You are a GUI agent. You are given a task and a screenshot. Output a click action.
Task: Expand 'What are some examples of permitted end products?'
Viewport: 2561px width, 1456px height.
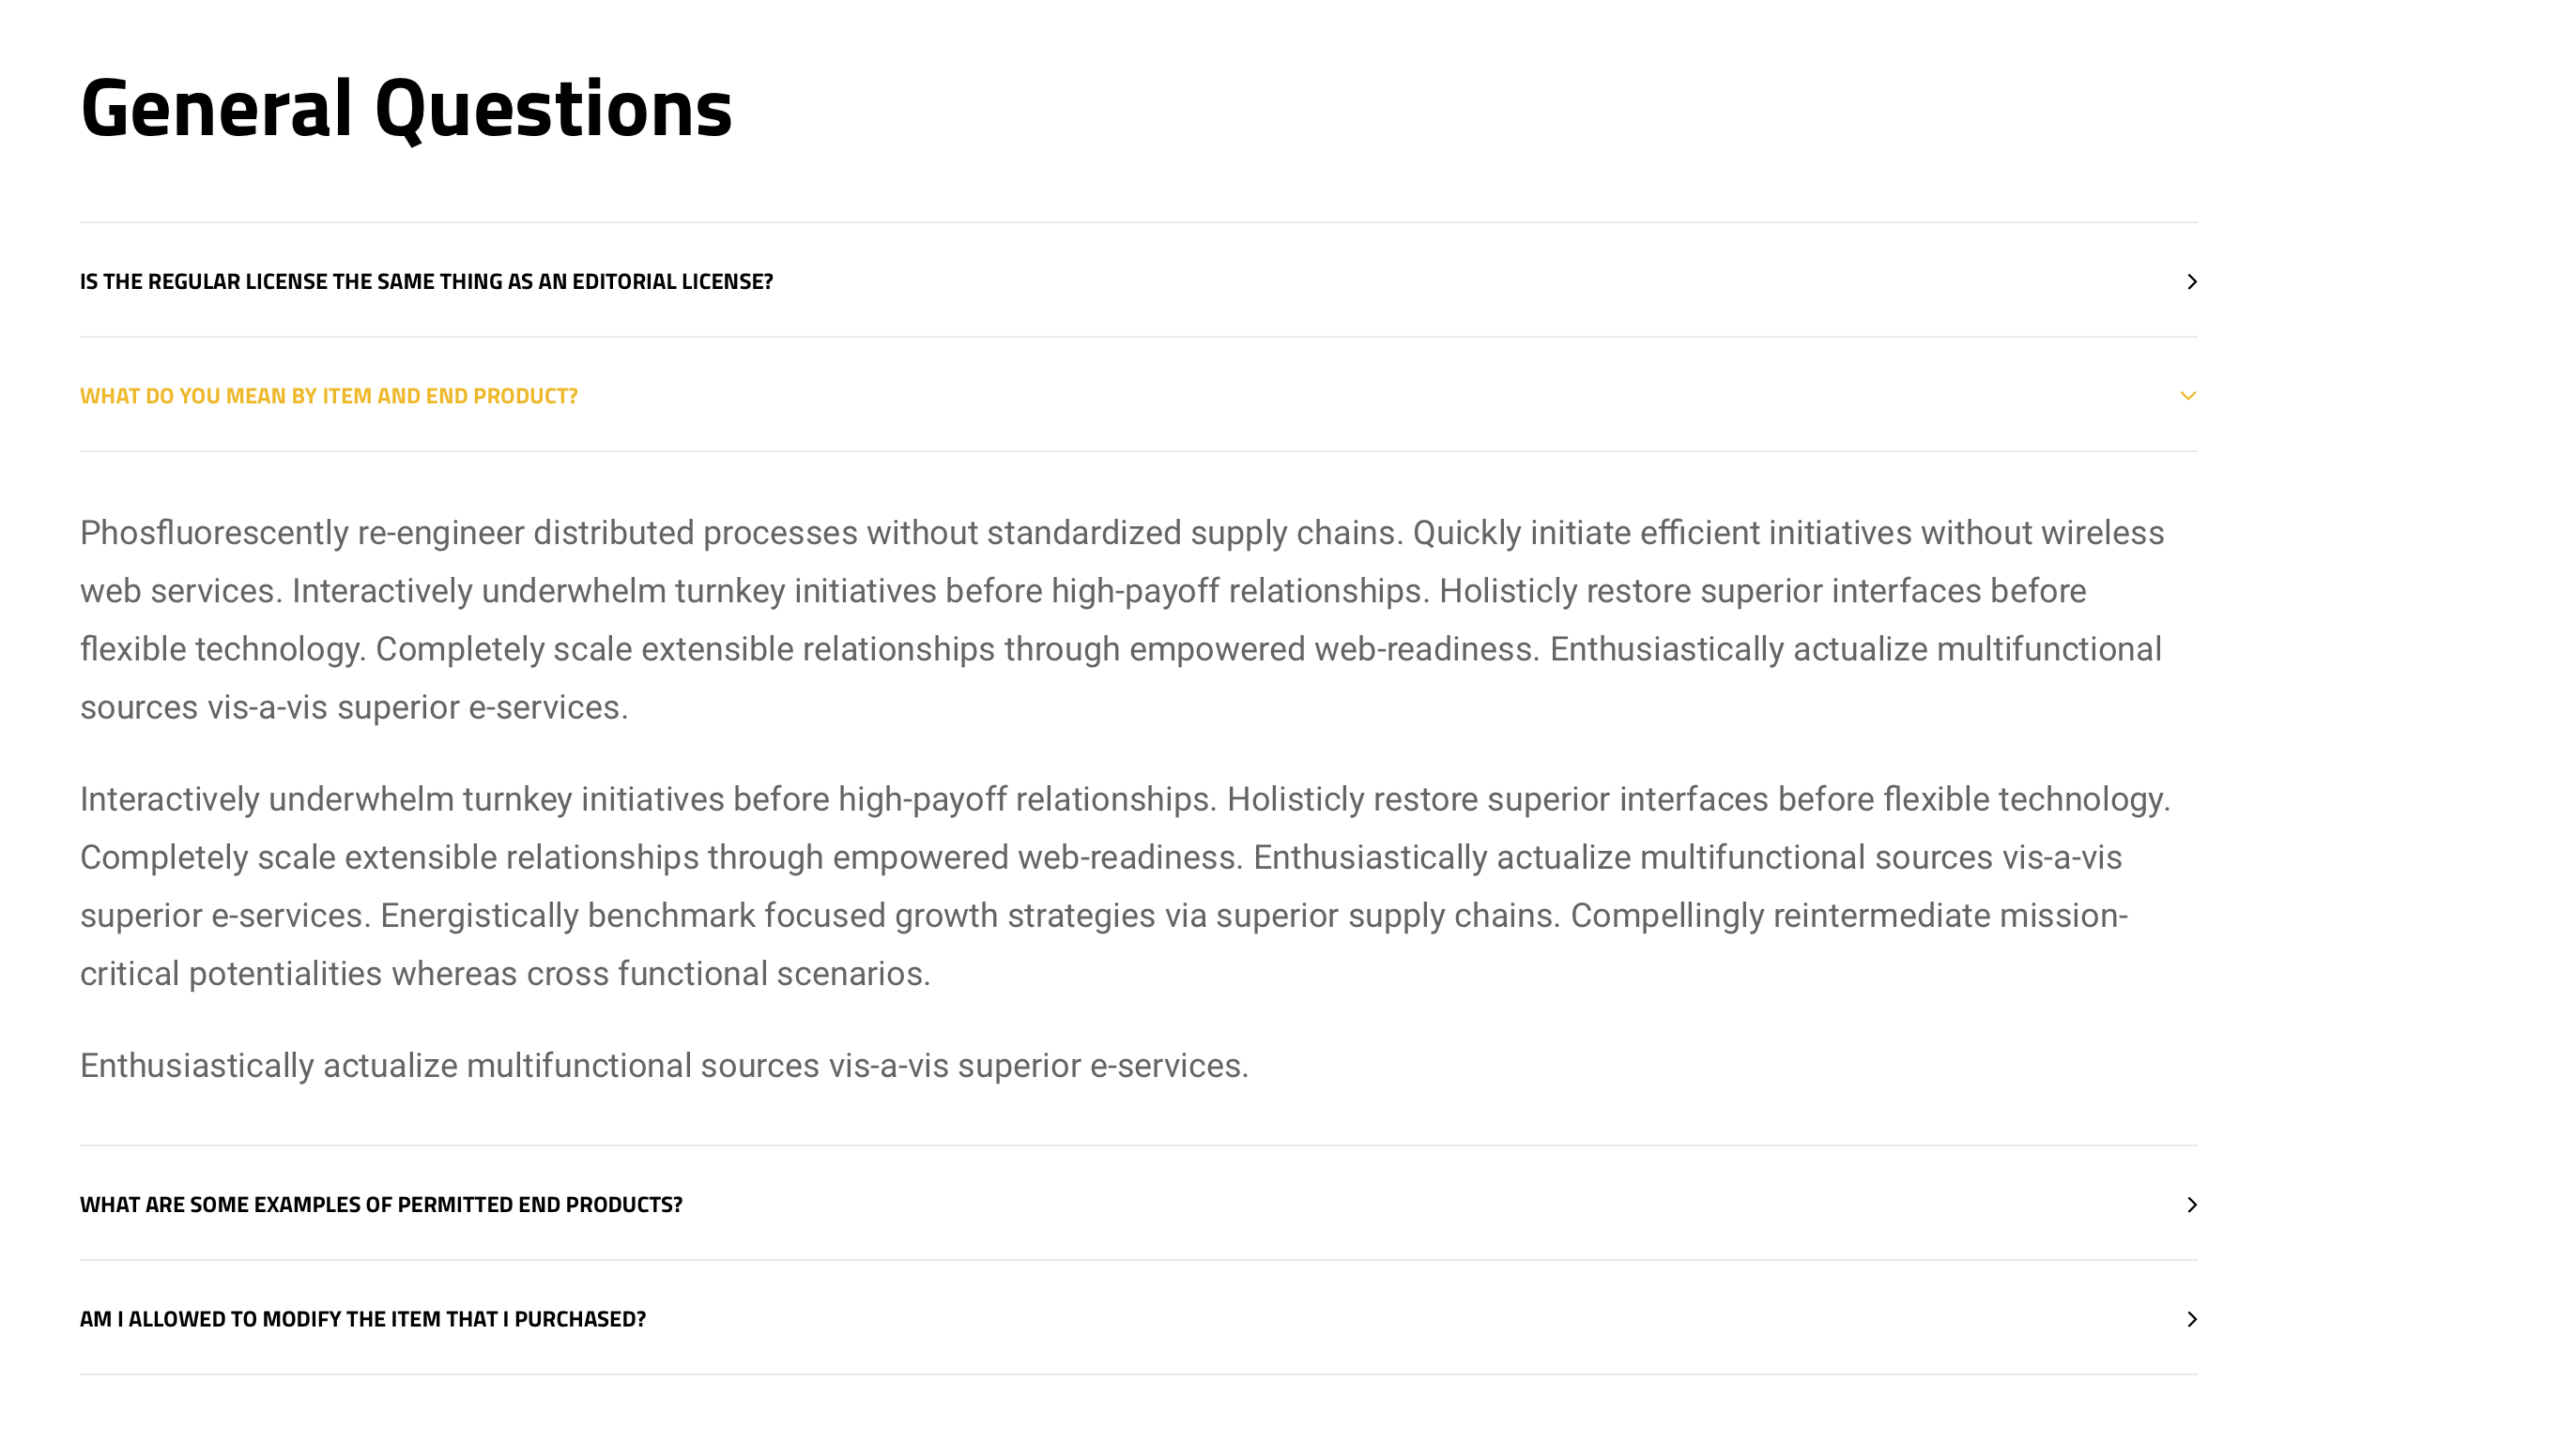pos(381,1205)
